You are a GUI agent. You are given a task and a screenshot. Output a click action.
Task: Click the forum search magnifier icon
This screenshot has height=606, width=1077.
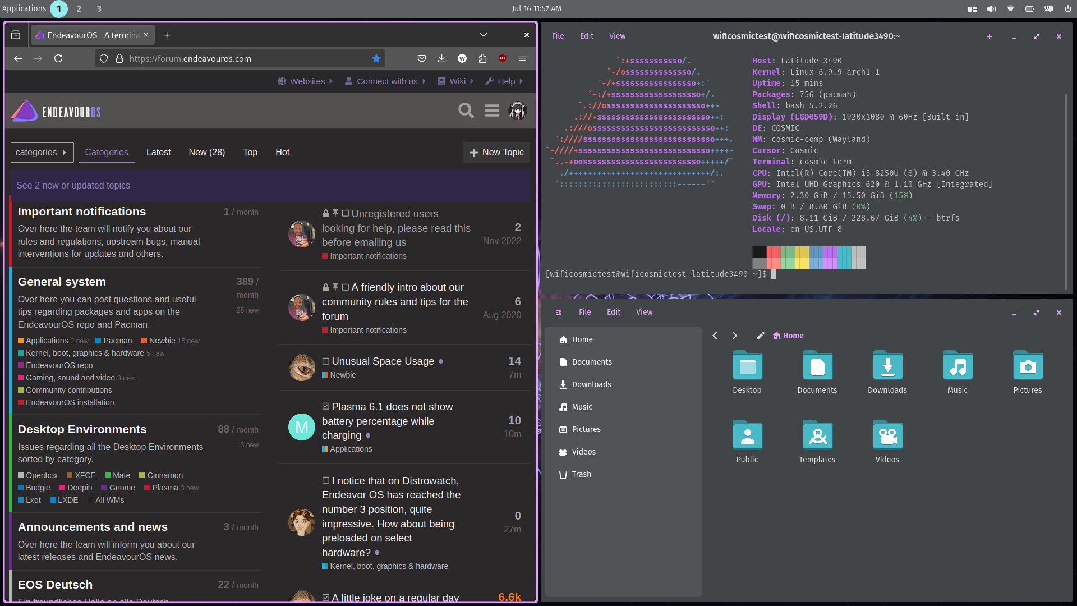coord(466,111)
